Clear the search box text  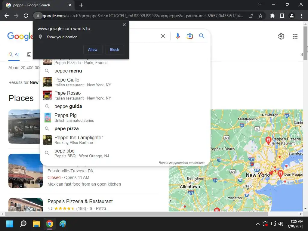click(x=163, y=36)
